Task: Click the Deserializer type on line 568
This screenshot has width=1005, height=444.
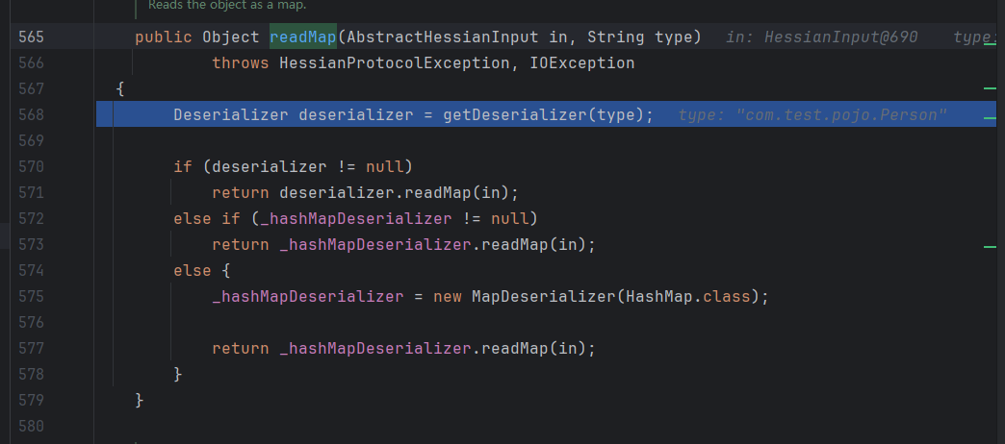Action: (230, 115)
